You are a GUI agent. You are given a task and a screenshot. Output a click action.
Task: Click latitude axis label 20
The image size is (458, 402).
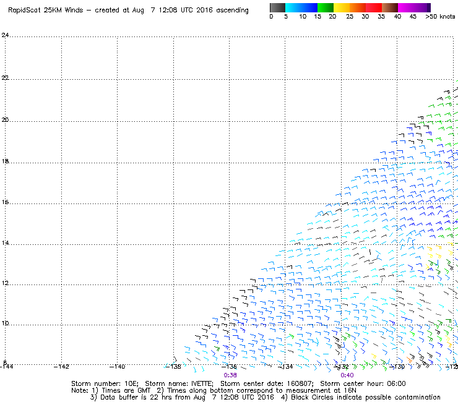point(5,120)
